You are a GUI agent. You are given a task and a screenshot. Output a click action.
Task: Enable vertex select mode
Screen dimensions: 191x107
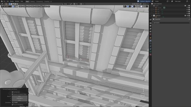click(13, 7)
